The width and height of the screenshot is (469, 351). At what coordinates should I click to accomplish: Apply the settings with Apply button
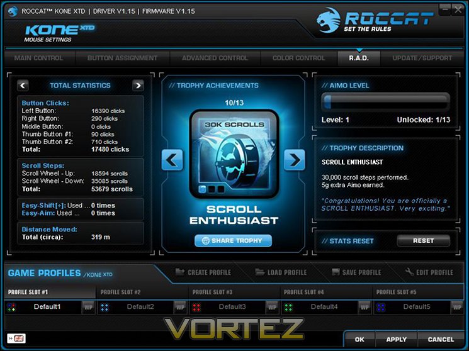click(x=397, y=340)
